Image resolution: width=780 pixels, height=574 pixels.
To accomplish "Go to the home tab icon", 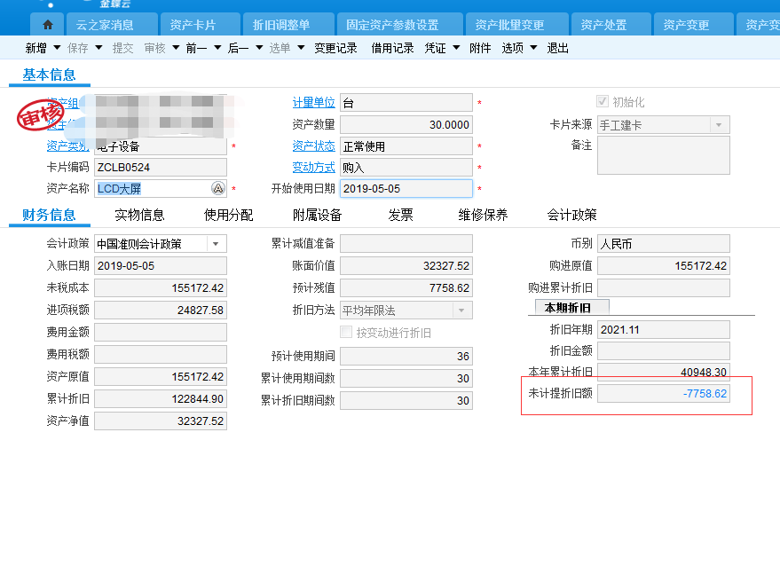I will pyautogui.click(x=48, y=25).
